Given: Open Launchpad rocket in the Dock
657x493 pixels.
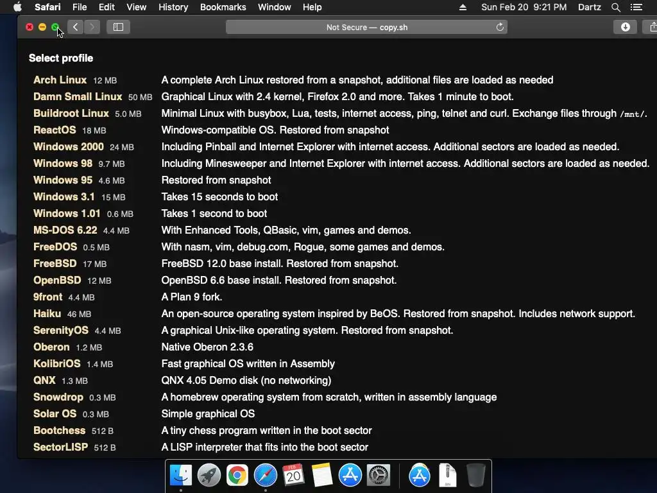Looking at the screenshot, I should click(x=209, y=476).
